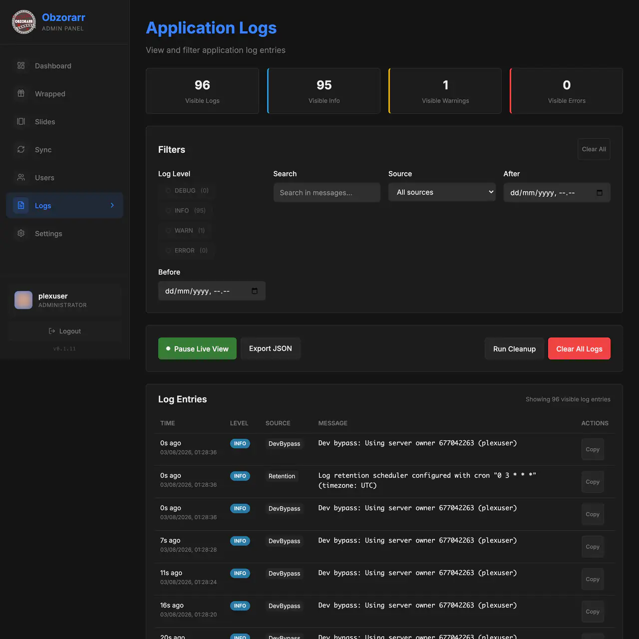Open the Slides menu item
This screenshot has width=639, height=639.
tap(64, 122)
